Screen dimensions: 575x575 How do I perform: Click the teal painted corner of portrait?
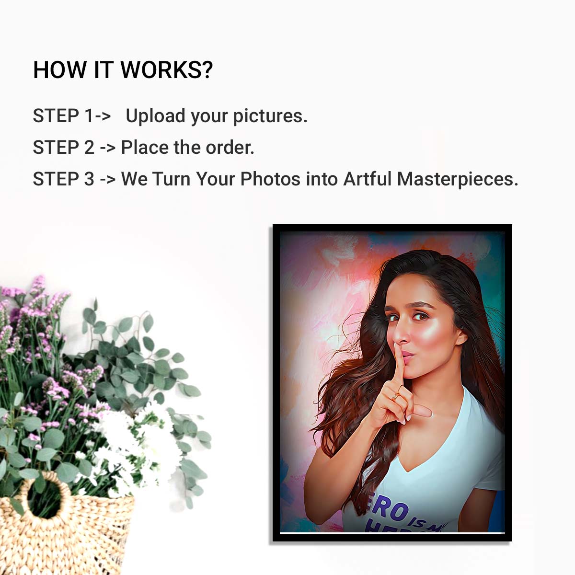tap(491, 268)
